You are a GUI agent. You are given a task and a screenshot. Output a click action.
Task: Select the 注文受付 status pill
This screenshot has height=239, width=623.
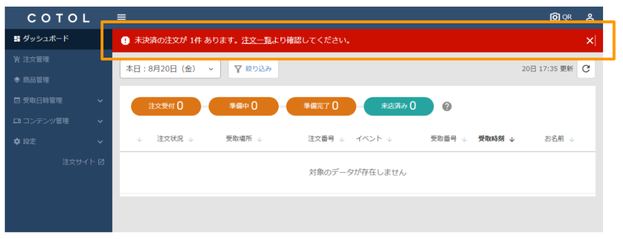pos(165,106)
